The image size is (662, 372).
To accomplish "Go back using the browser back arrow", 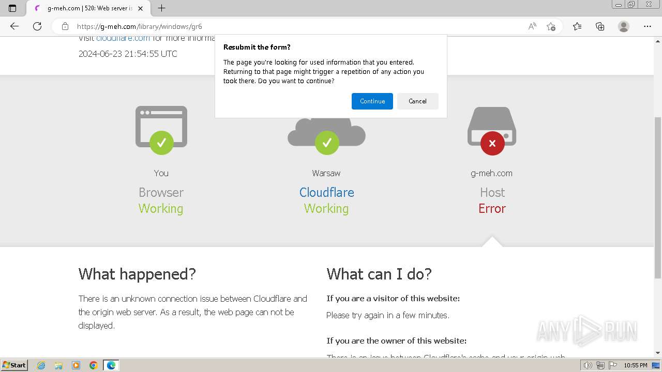I will 14,26.
